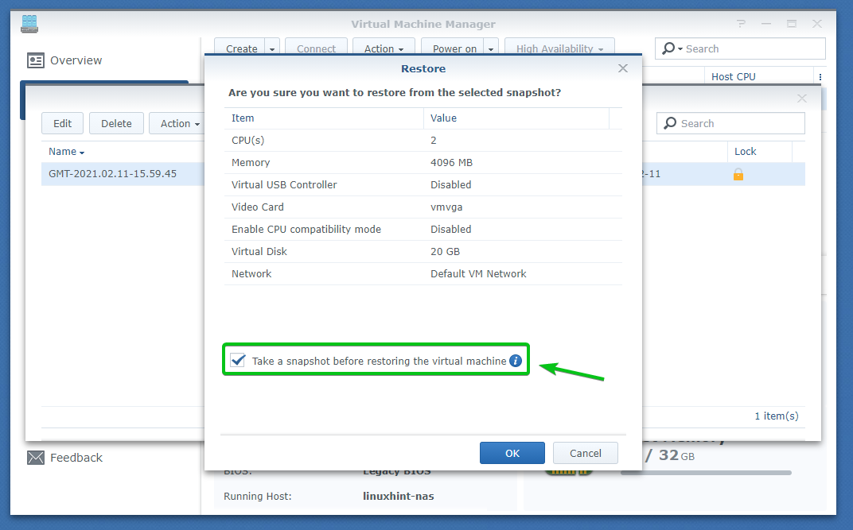The height and width of the screenshot is (530, 853).
Task: Expand the Create dropdown arrow
Action: 272,48
